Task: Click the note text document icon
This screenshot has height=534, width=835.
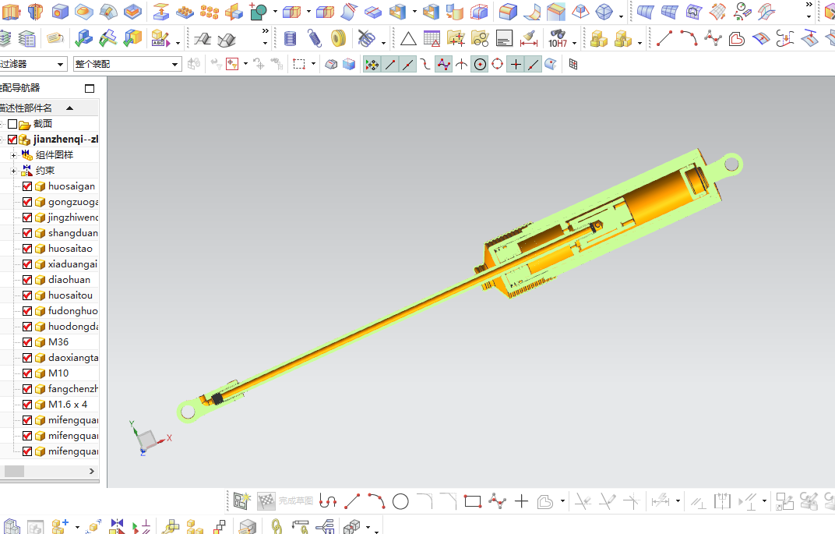Action: point(504,38)
